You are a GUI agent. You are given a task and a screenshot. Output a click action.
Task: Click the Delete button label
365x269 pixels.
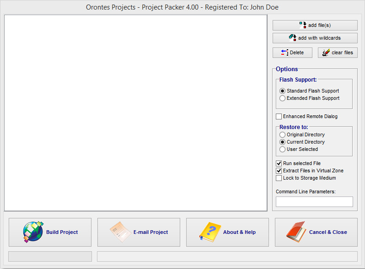[297, 52]
